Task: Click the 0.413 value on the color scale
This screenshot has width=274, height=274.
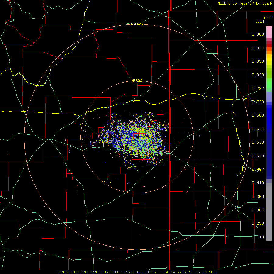Action: point(258,183)
